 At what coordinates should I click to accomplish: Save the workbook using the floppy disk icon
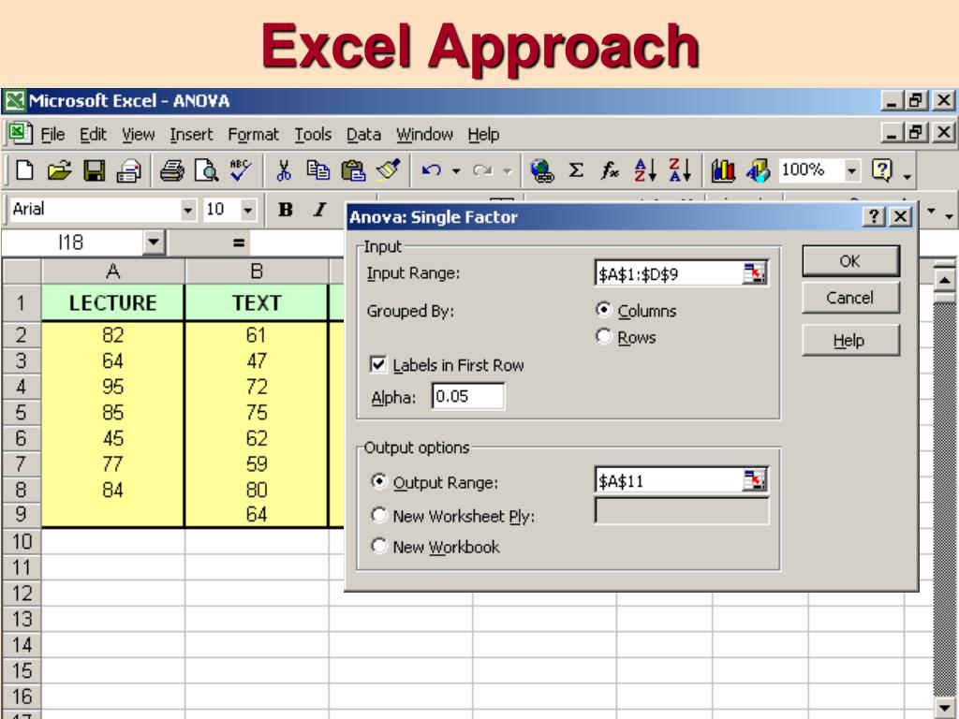pos(95,170)
